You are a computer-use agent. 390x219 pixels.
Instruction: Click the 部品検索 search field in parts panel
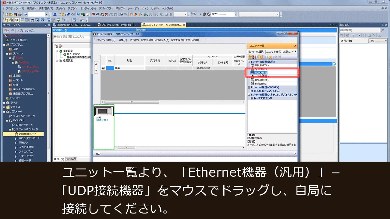point(360,30)
